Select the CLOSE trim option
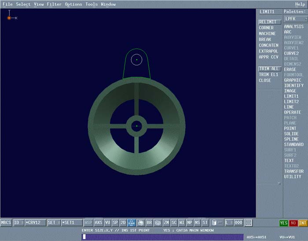This screenshot has height=241, width=308. coord(265,80)
